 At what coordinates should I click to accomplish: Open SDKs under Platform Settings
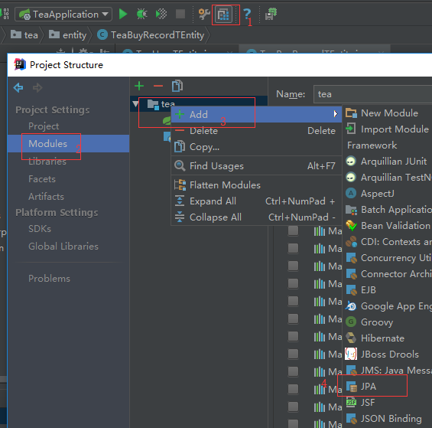[x=40, y=229]
